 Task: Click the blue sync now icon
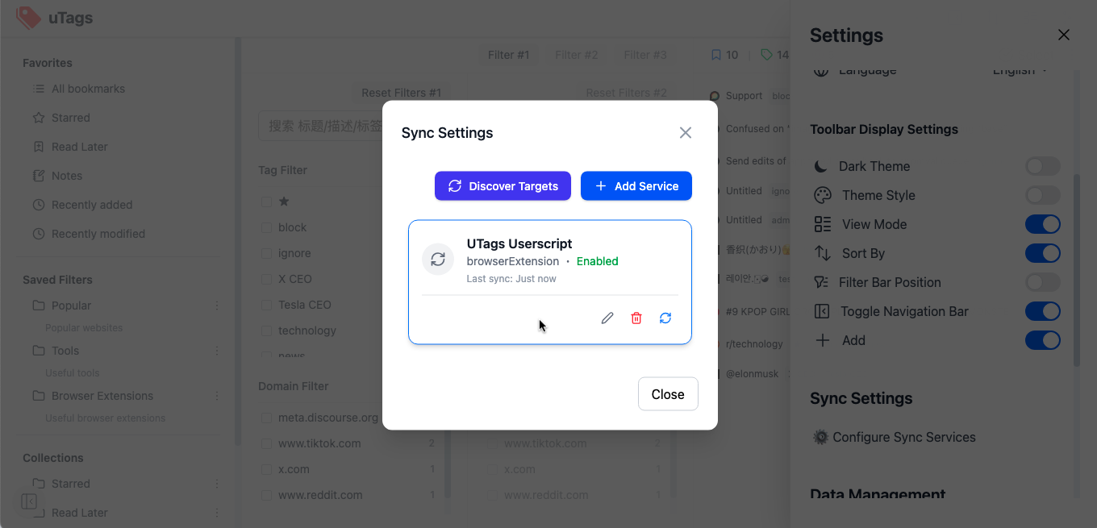pos(665,318)
